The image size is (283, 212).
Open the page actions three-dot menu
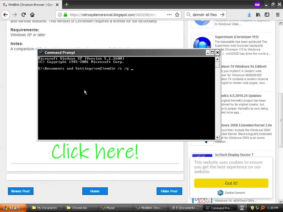[x=169, y=15]
